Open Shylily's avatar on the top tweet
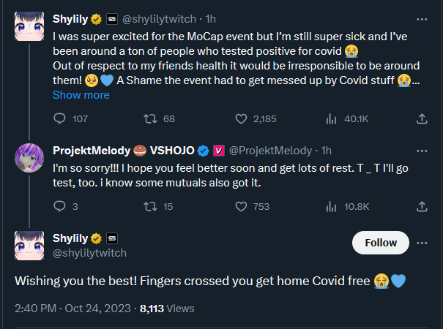Viewport: 443px width, 329px height. click(x=29, y=26)
